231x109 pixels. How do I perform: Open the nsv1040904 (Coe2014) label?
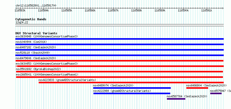click(31, 42)
